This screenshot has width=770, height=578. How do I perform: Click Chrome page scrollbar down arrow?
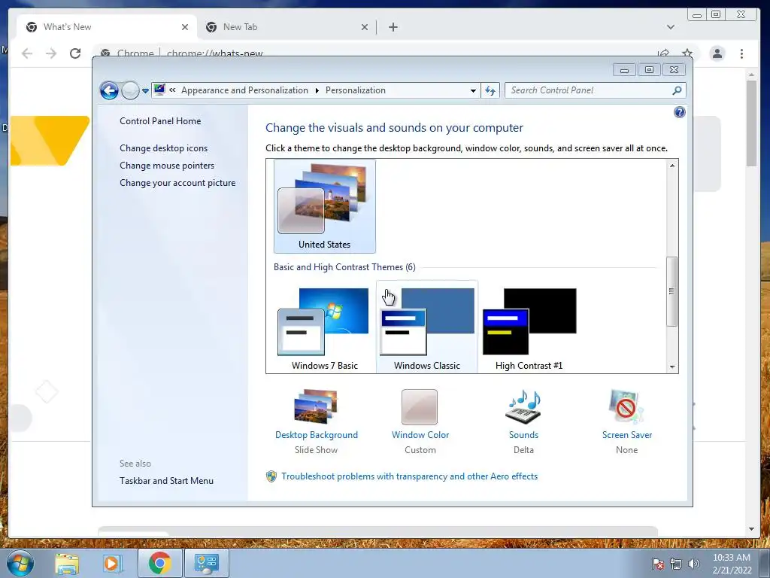pos(751,529)
